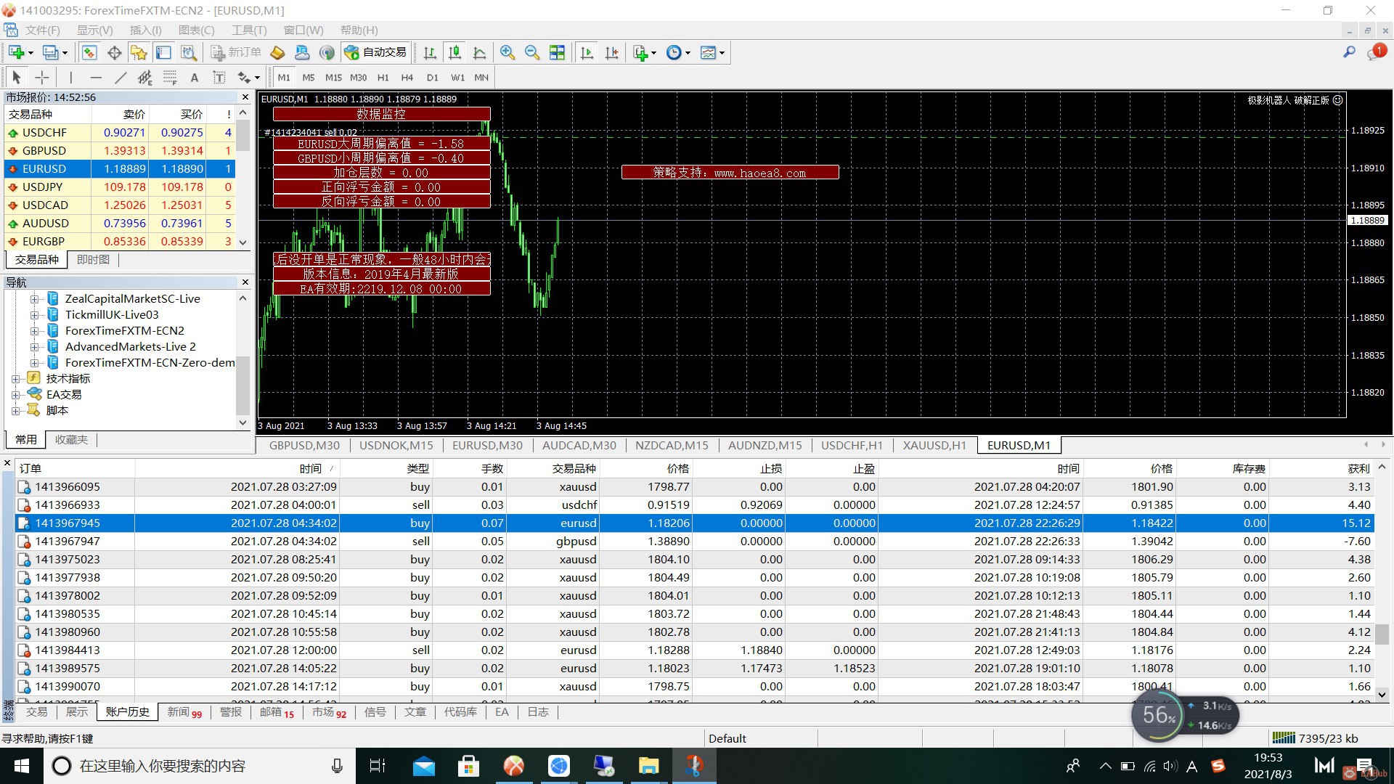This screenshot has height=784, width=1394.
Task: Open the notification chat bubble icon
Action: coord(1375,52)
